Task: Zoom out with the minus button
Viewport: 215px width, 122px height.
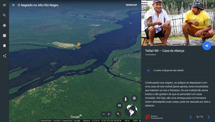Action: tap(103, 114)
